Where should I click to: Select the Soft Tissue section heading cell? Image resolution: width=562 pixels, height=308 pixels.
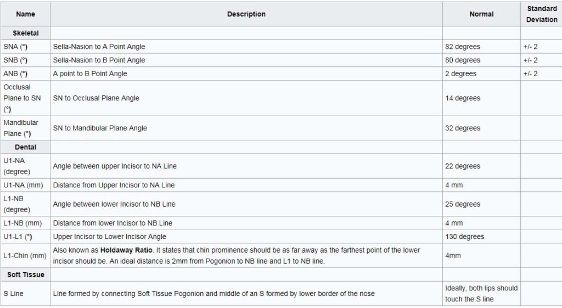click(25, 274)
